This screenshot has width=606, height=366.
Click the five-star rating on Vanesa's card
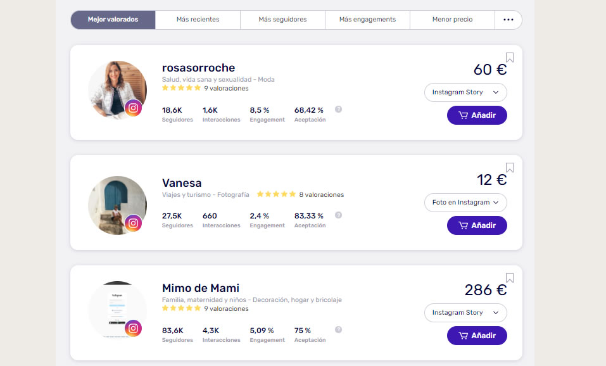pos(276,194)
